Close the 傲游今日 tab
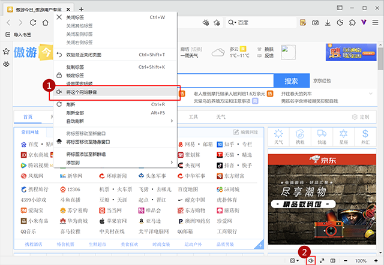This screenshot has width=384, height=265. 68,10
